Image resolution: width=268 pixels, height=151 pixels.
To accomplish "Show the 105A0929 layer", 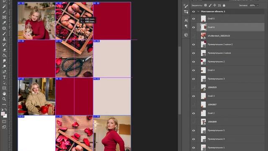I will tap(193, 88).
